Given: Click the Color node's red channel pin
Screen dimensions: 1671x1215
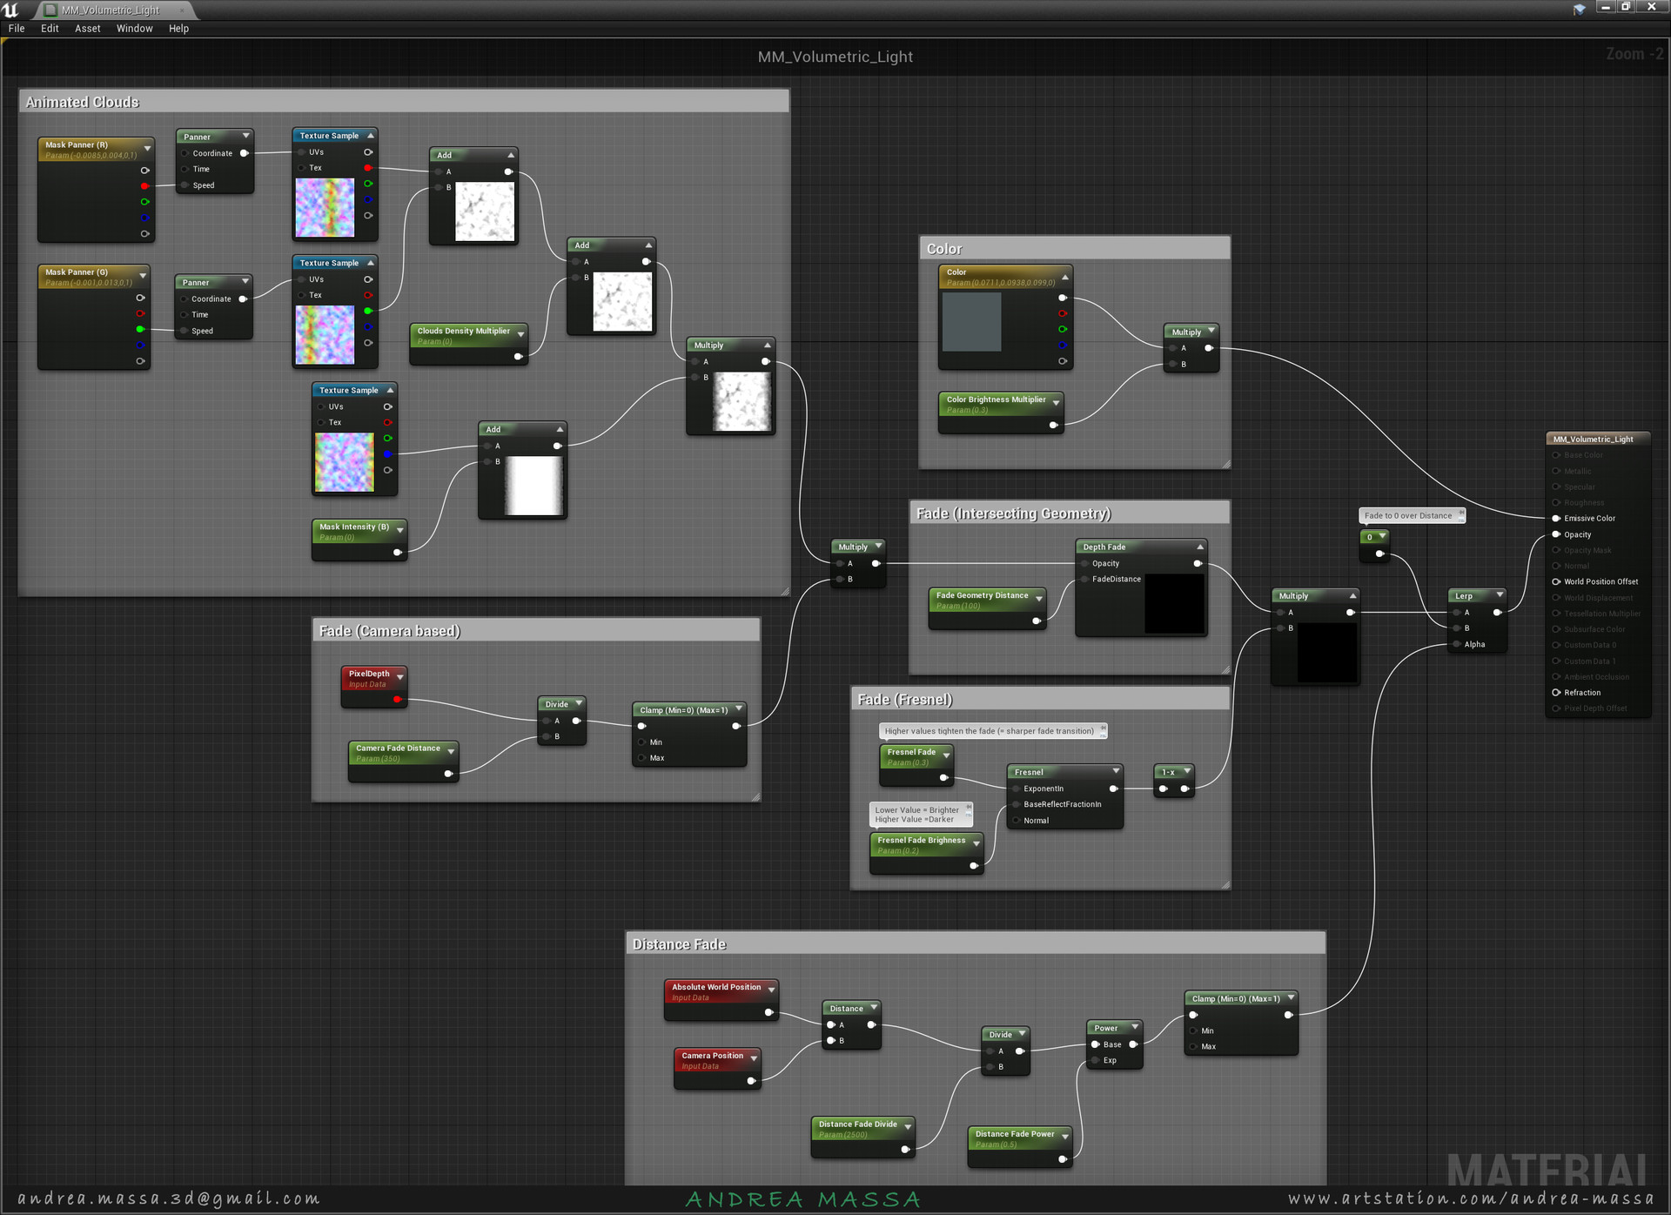Looking at the screenshot, I should [x=1062, y=313].
